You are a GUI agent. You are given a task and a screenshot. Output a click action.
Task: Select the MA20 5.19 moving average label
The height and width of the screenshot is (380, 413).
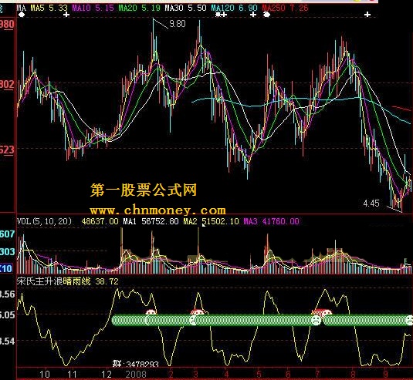tap(139, 8)
